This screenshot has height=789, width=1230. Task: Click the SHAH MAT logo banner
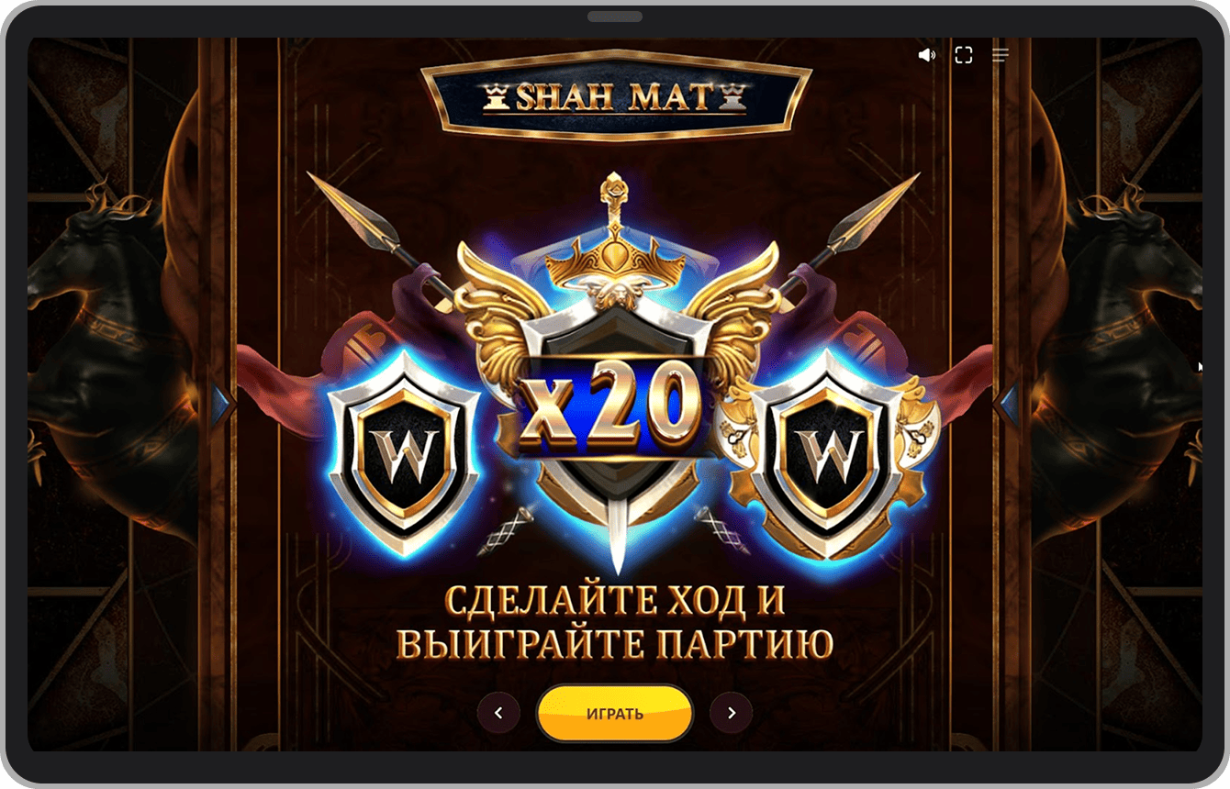(x=616, y=95)
